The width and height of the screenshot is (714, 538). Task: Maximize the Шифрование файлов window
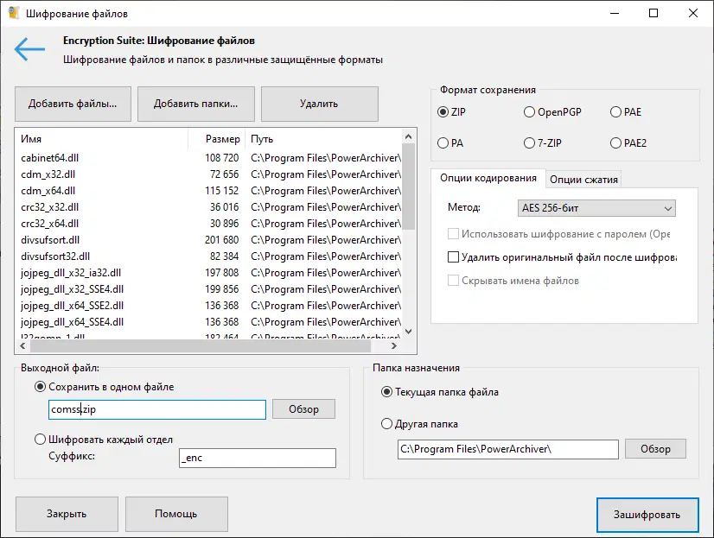653,13
